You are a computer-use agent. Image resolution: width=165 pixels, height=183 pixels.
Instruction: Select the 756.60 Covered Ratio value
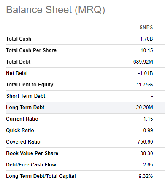coord(145,142)
